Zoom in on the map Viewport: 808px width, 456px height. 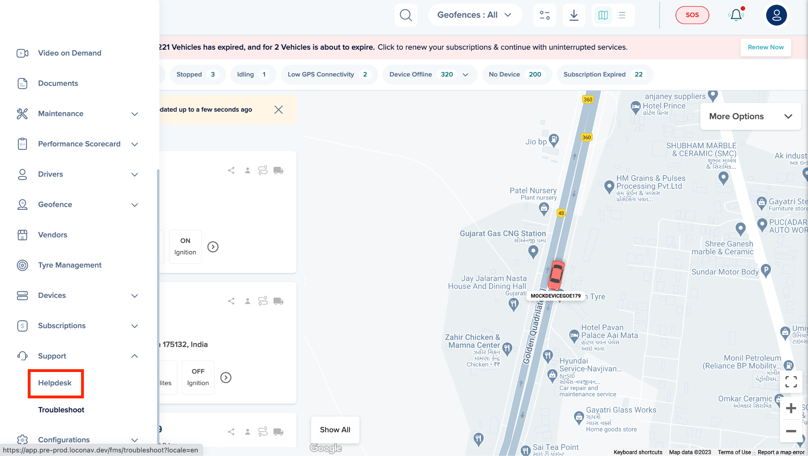(791, 408)
